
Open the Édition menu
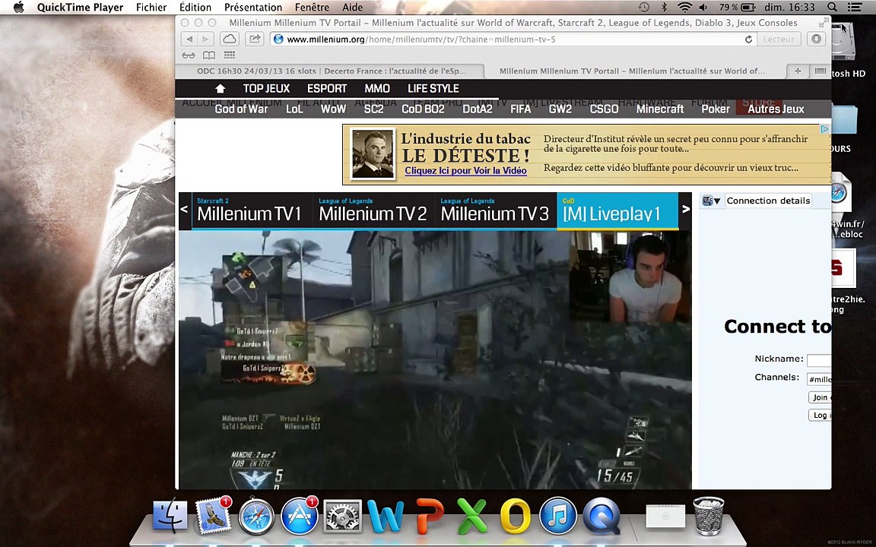(195, 8)
